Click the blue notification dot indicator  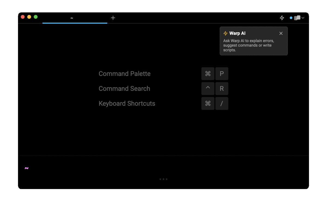tap(291, 18)
